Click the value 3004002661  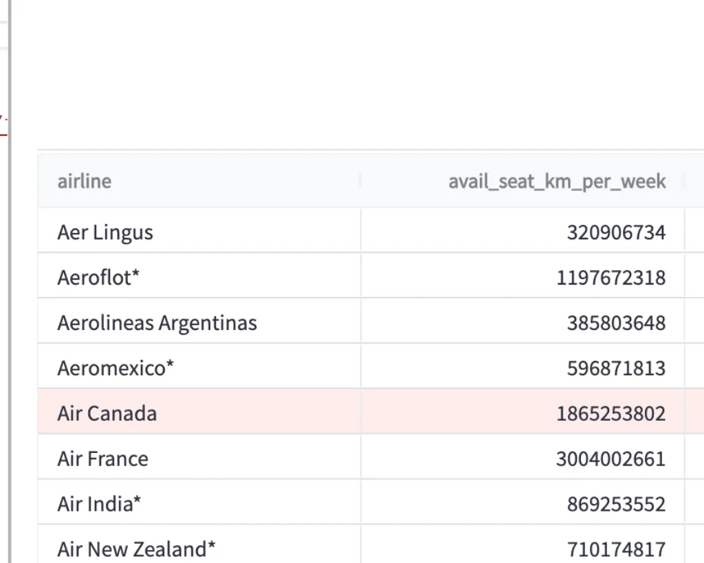pos(610,459)
